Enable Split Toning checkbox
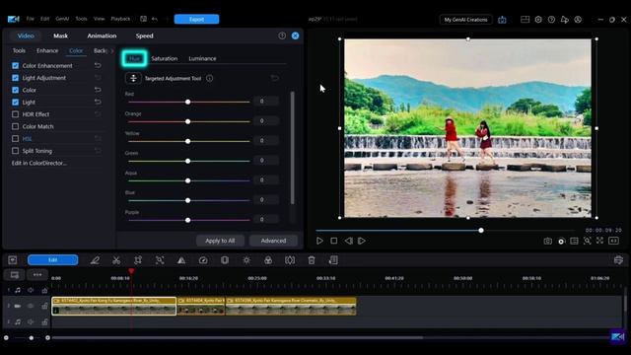The width and height of the screenshot is (631, 355). [x=16, y=151]
